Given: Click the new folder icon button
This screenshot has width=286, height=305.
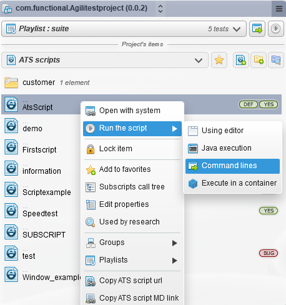Looking at the screenshot, I should tap(259, 60).
